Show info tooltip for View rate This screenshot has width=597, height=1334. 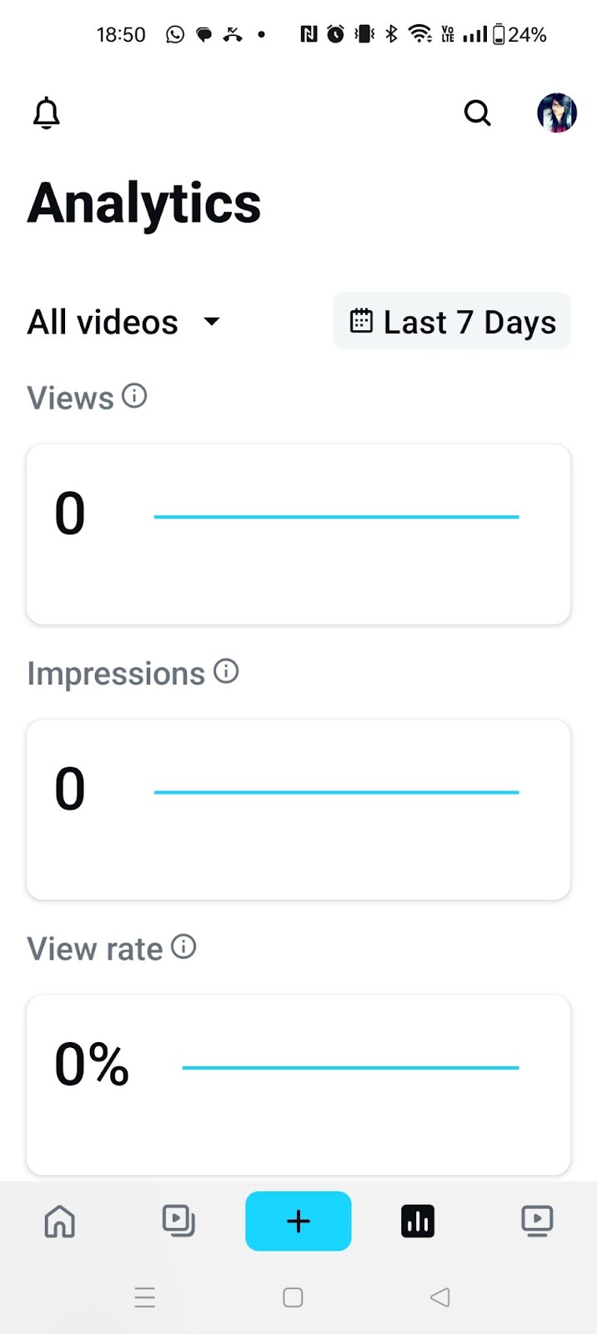[x=183, y=946]
